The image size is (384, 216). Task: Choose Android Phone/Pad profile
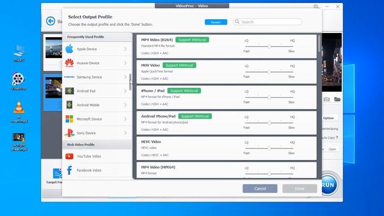226,122
